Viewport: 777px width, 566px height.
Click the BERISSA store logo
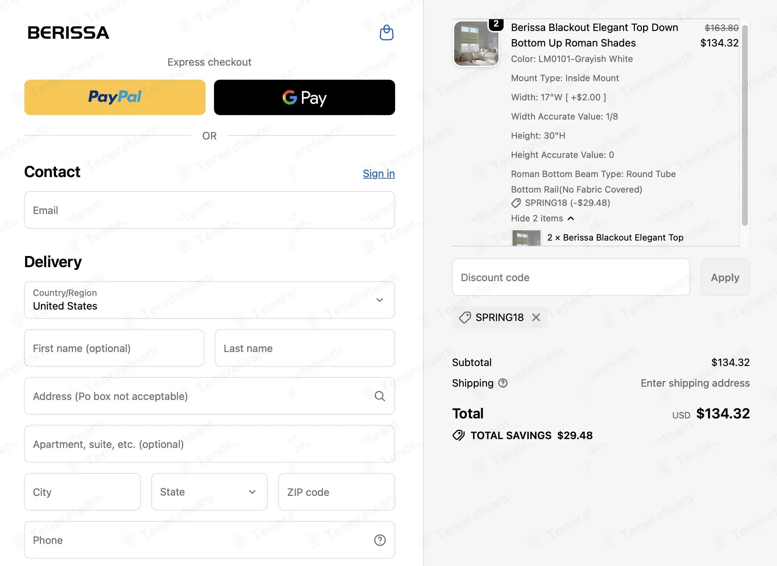point(68,32)
